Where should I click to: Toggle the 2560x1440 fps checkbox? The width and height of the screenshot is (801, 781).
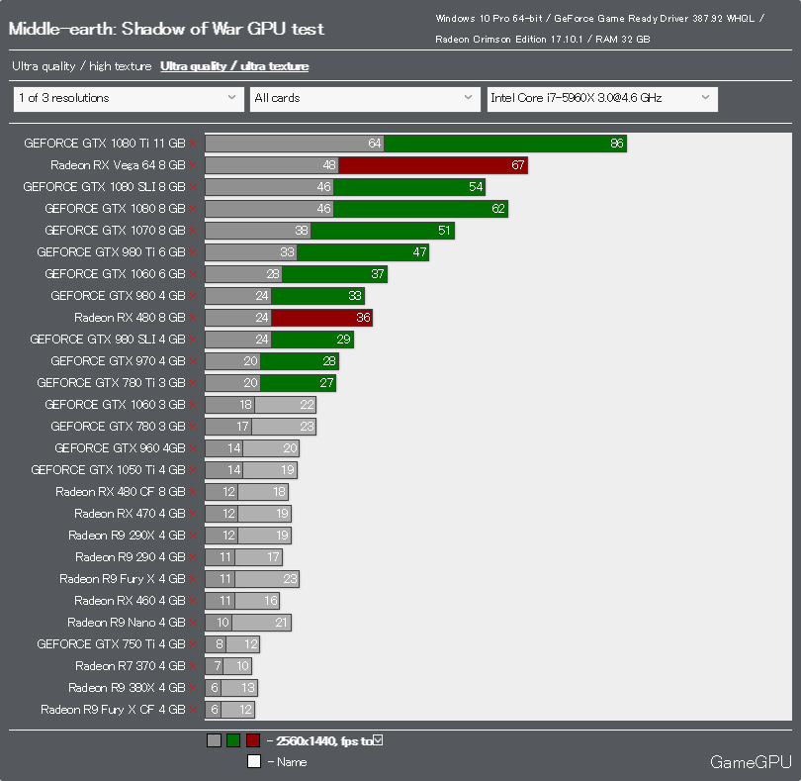pos(377,740)
